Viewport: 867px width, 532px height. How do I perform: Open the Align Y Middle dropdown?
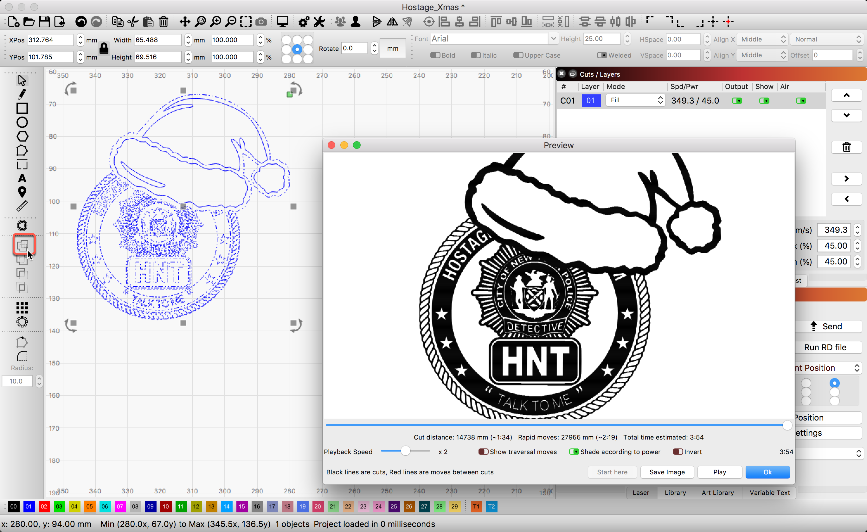(x=762, y=55)
